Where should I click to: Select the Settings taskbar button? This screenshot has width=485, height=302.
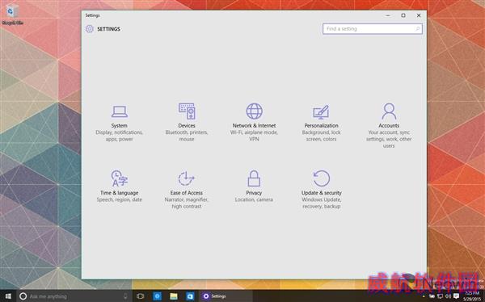(x=226, y=296)
